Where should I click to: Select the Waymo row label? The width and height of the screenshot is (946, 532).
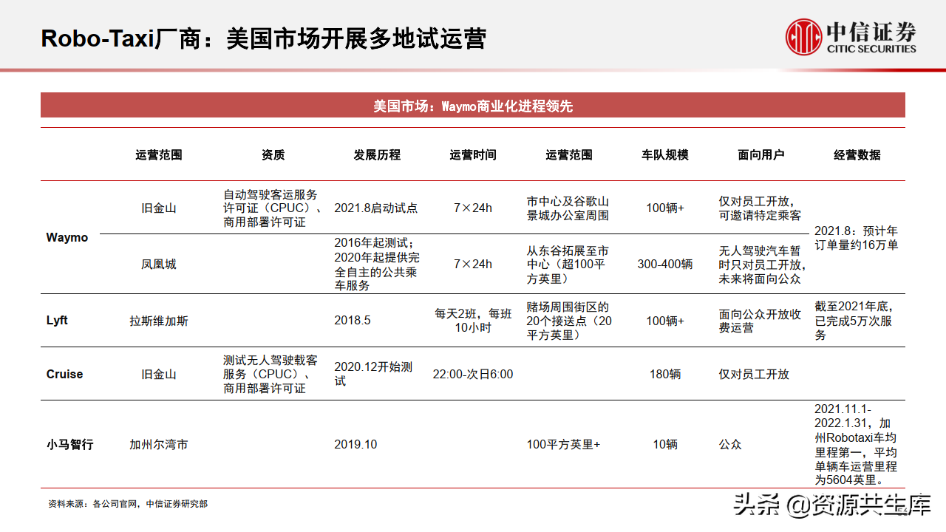point(67,238)
